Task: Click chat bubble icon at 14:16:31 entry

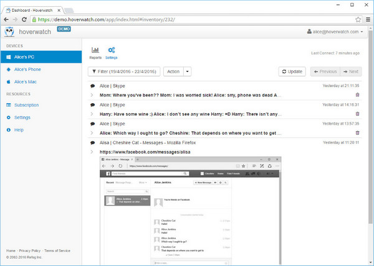Action: coord(92,105)
